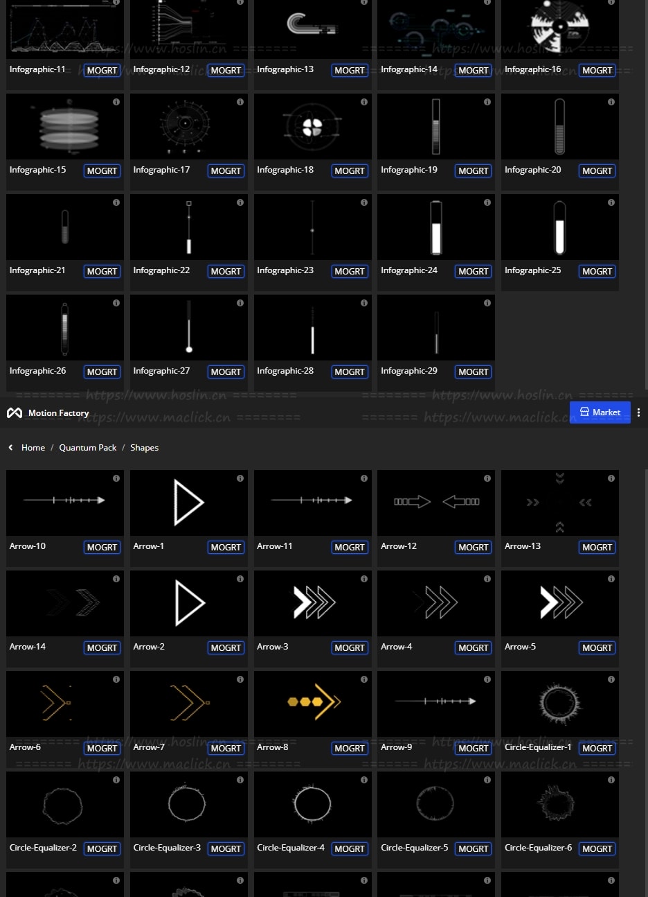Click the Arrow-7 label

(149, 747)
